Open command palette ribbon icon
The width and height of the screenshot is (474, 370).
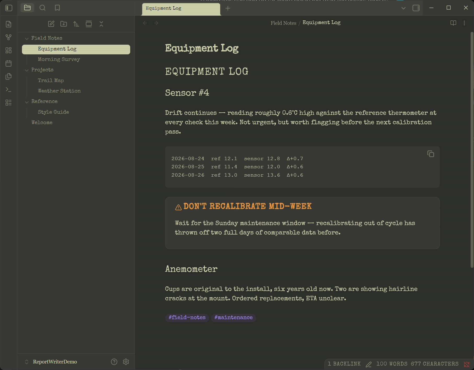(x=9, y=90)
